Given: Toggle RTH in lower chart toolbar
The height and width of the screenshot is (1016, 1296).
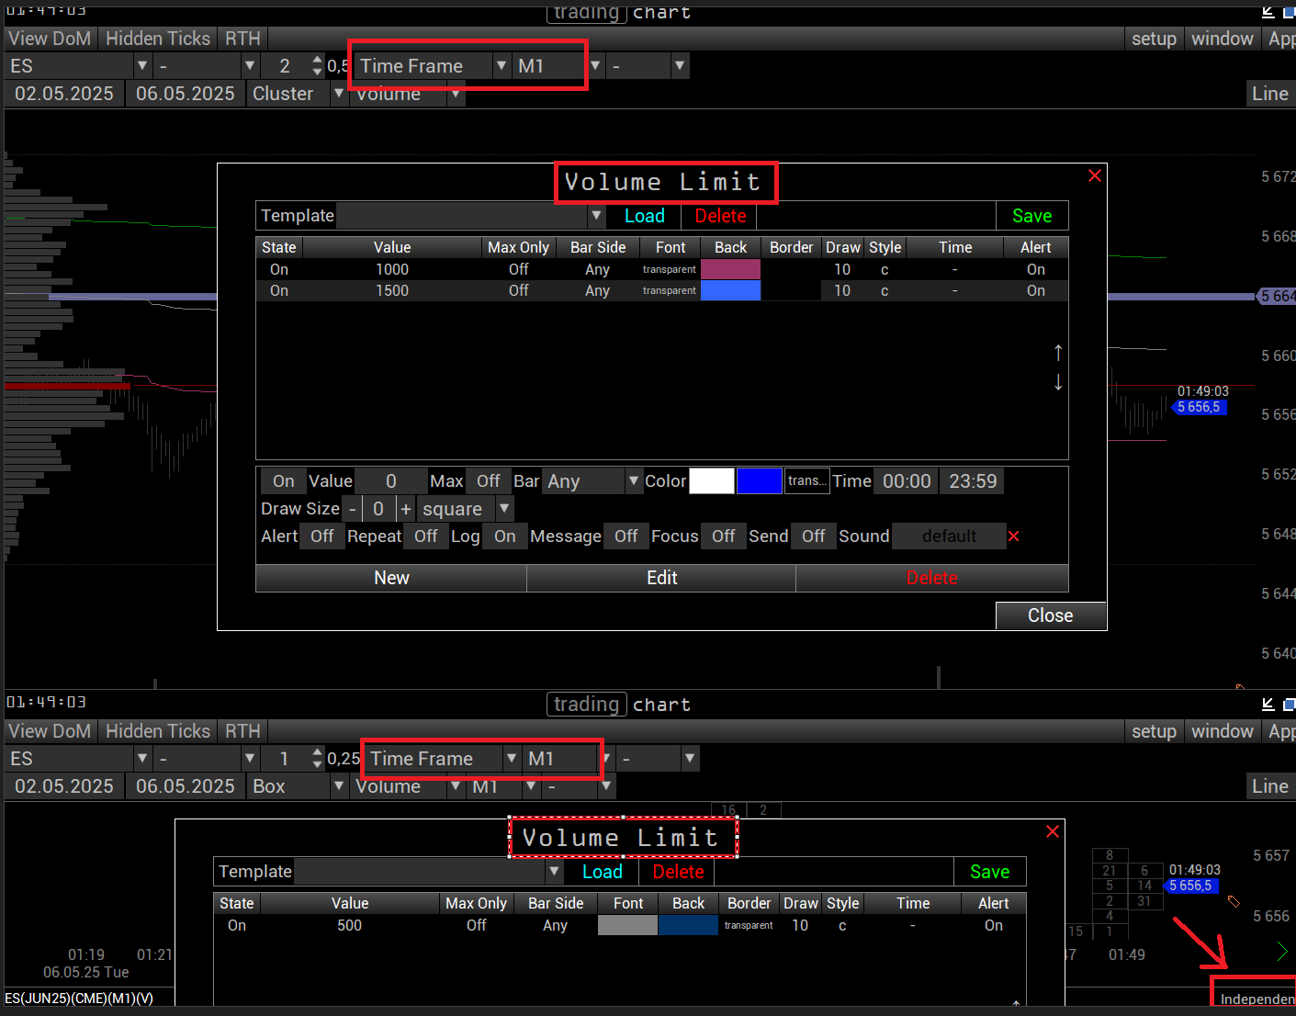Looking at the screenshot, I should (x=242, y=730).
